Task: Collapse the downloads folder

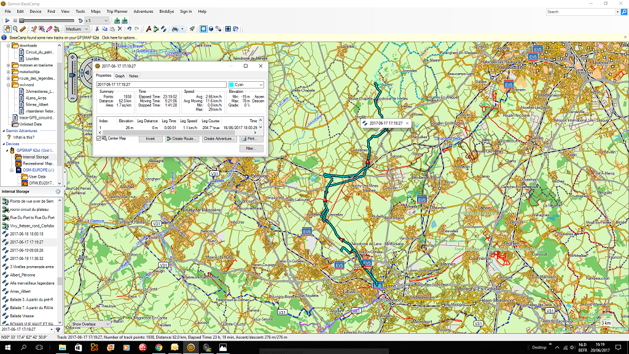Action: coord(9,45)
